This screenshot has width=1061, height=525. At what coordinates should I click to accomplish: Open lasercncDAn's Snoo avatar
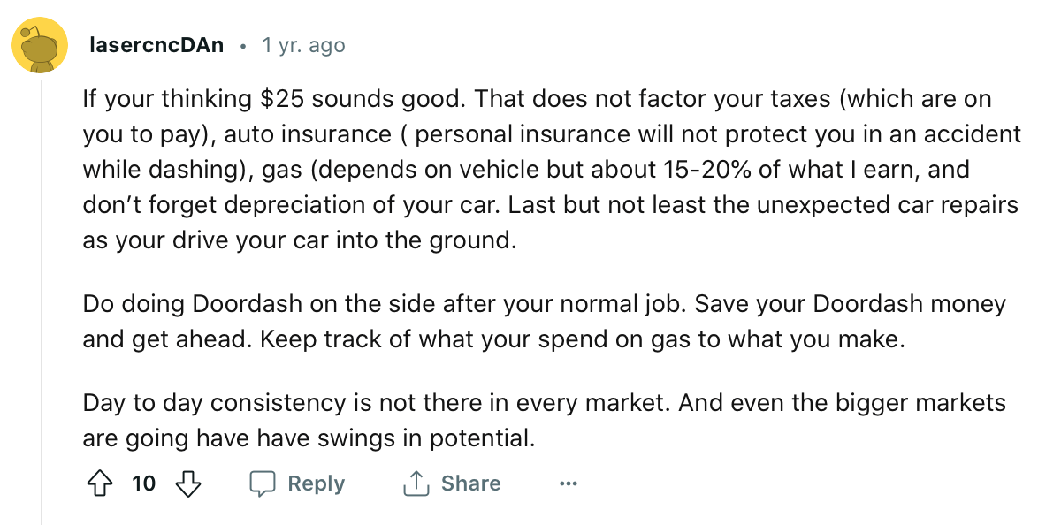[x=40, y=45]
